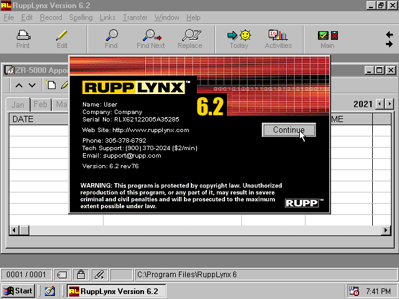Select the RuppLynx Version 6.2 taskbar button

(x=117, y=291)
